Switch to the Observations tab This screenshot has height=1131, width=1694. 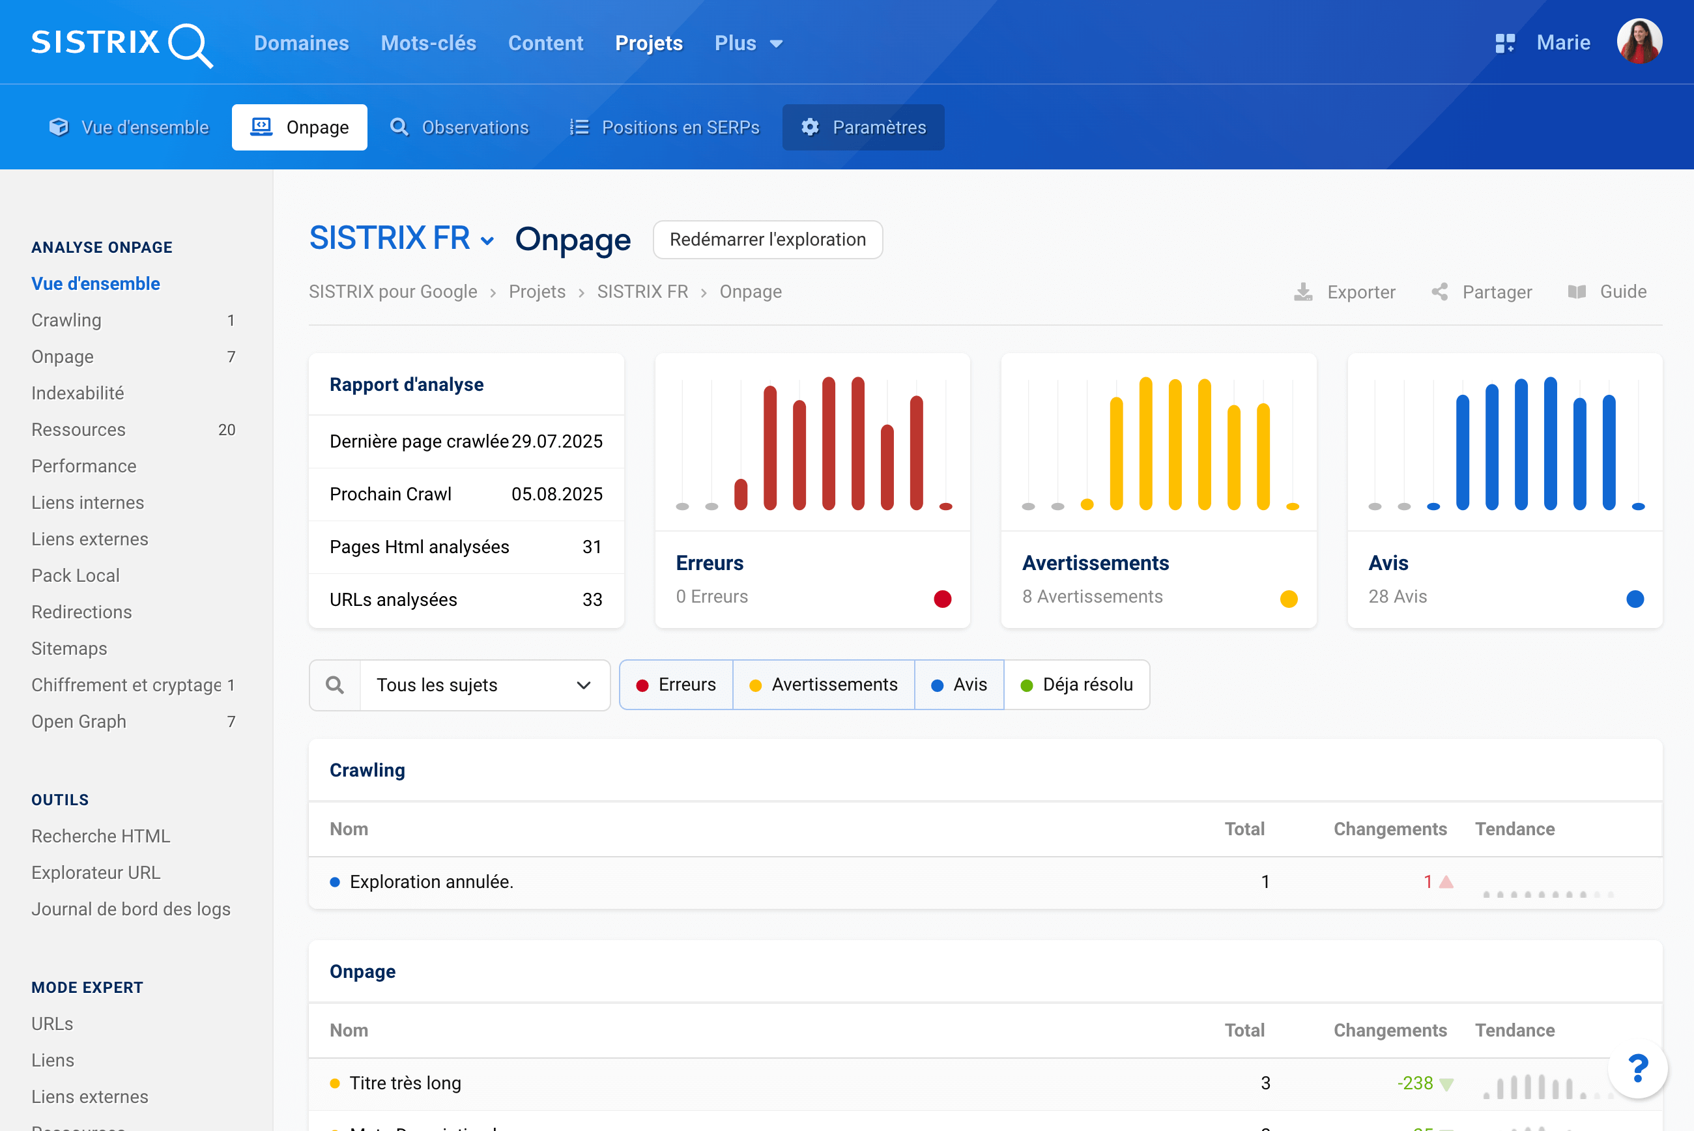[459, 127]
